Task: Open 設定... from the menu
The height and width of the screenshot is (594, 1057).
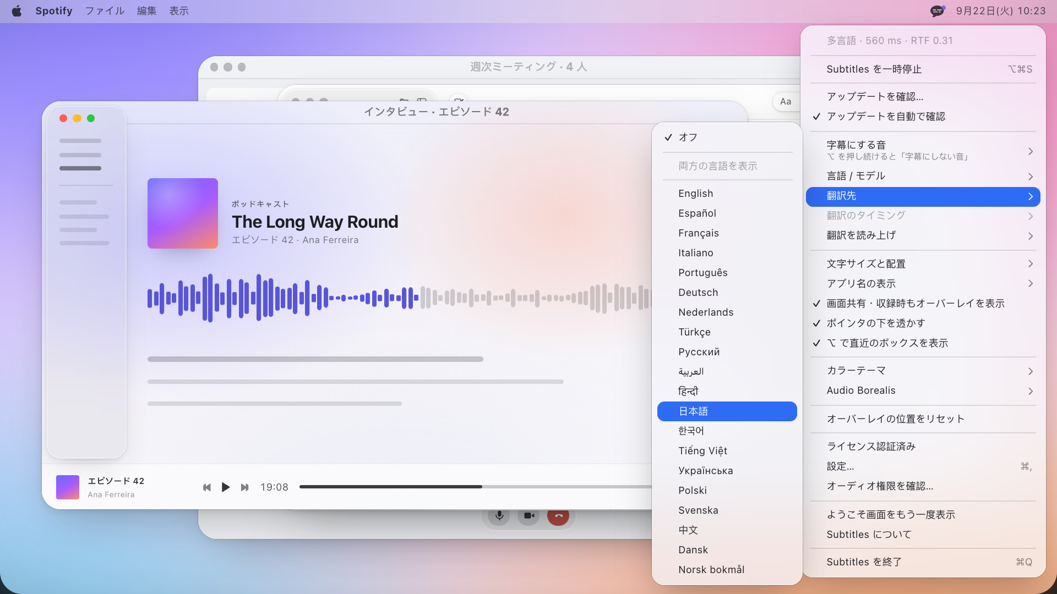Action: tap(923, 466)
